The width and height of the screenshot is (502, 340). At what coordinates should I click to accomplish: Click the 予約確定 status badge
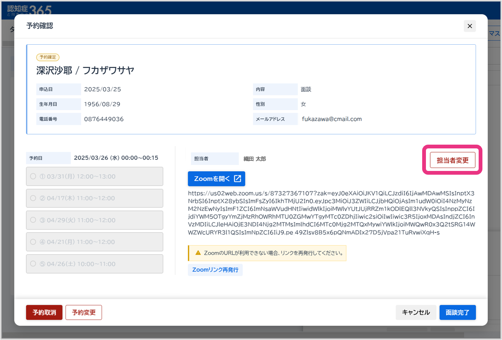[48, 57]
